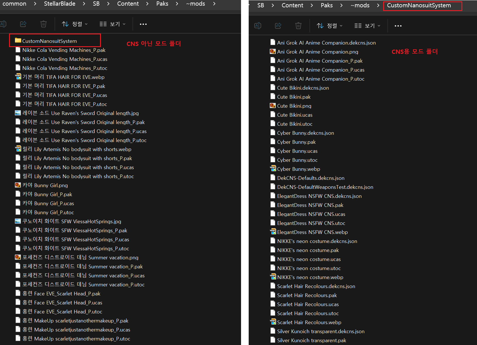Click CustomNanosuitSystem in right breadcrumb

[419, 5]
